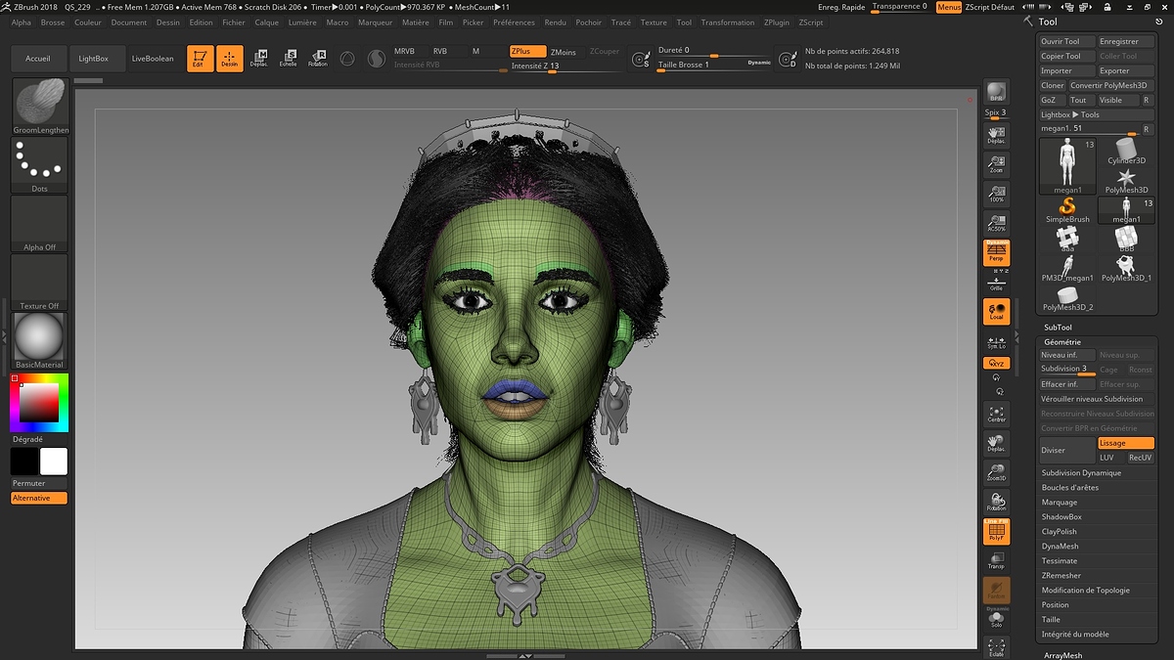
Task: Select the PolyMesh3D_2 tool
Action: tap(1067, 298)
